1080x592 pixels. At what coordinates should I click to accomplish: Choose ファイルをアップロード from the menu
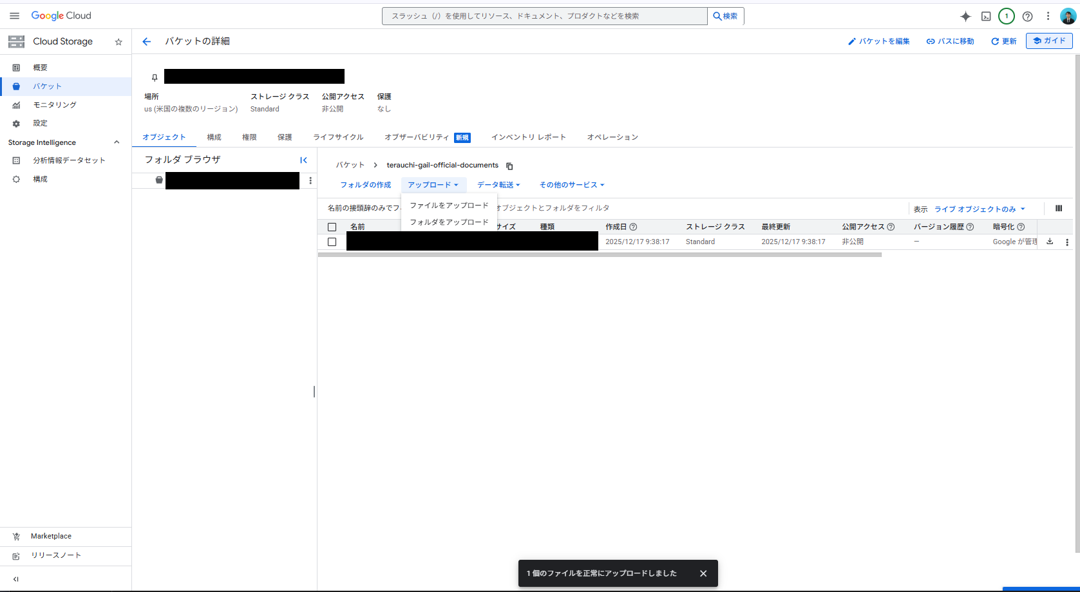click(x=449, y=205)
